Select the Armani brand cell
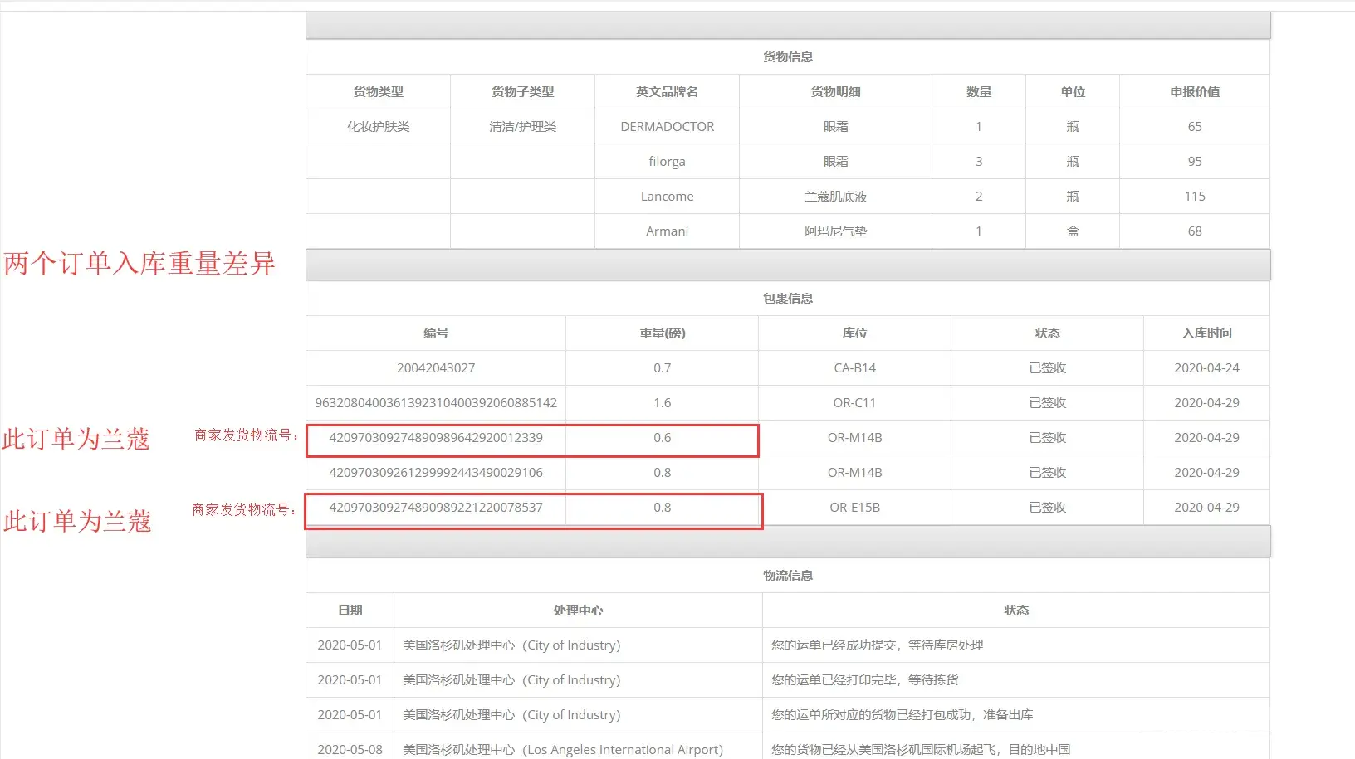This screenshot has width=1355, height=759. 667,231
